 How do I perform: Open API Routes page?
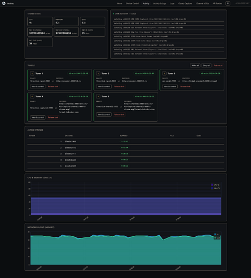(217, 3)
